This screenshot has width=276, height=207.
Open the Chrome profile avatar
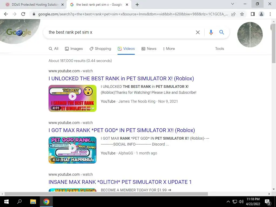tap(261, 14)
